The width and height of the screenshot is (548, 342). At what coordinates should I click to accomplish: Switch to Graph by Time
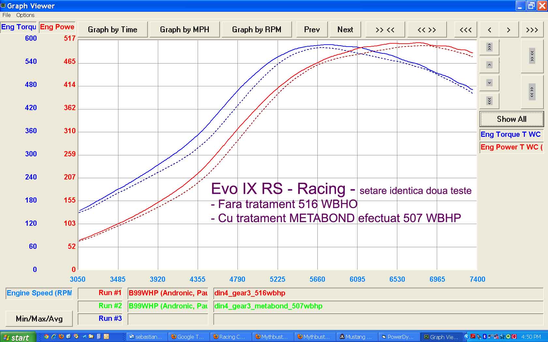tap(113, 30)
